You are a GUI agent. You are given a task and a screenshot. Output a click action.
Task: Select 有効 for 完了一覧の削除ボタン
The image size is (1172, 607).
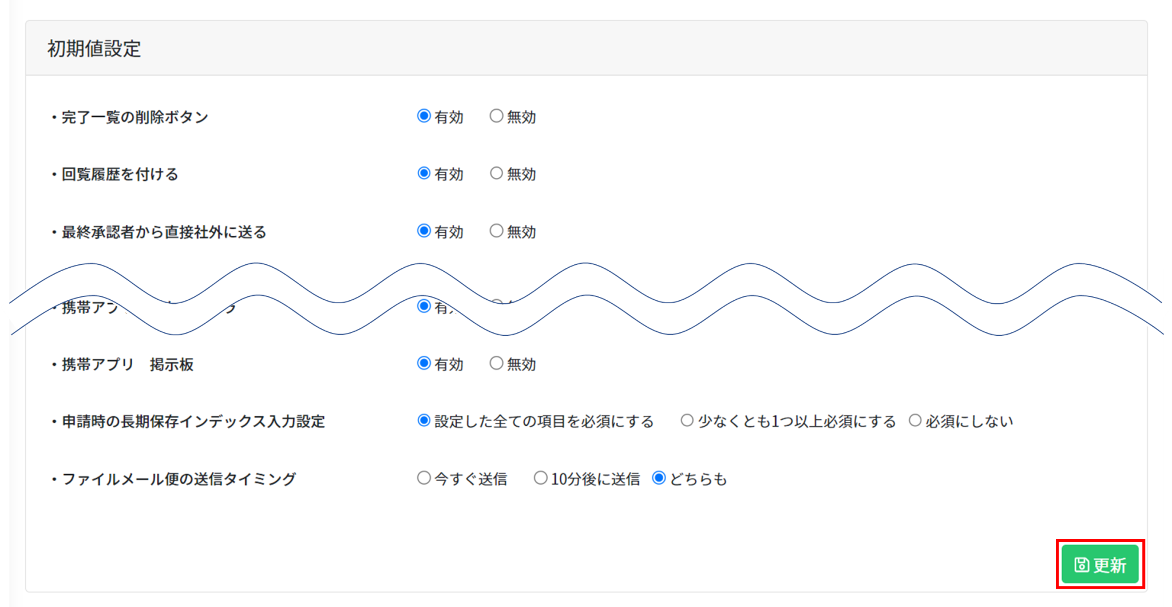pos(423,116)
